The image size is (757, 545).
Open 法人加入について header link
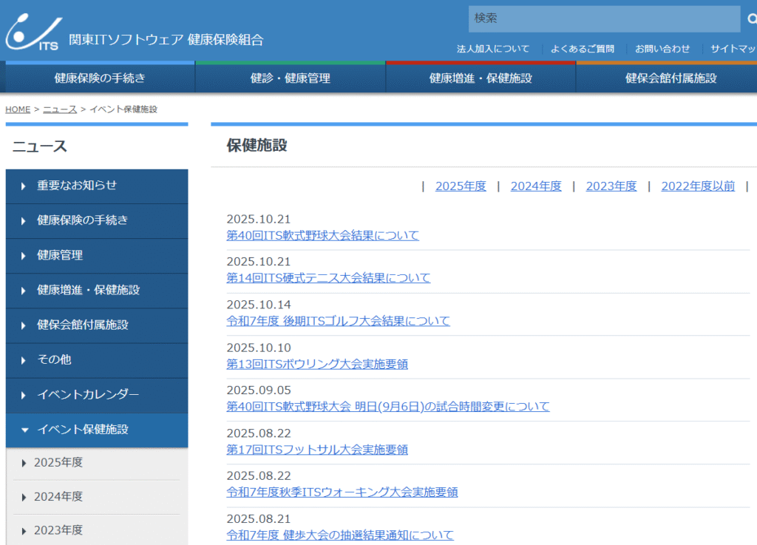pos(493,49)
